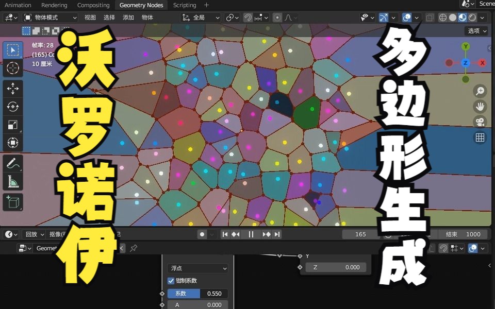The image size is (495, 309).
Task: Toggle show gizmo button
Action: (383, 18)
